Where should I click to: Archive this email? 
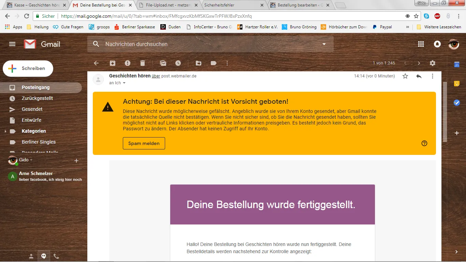click(x=113, y=63)
